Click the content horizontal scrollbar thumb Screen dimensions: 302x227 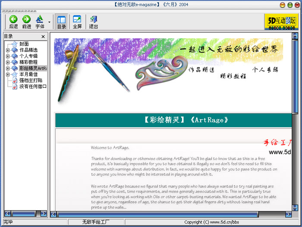pos(158,214)
